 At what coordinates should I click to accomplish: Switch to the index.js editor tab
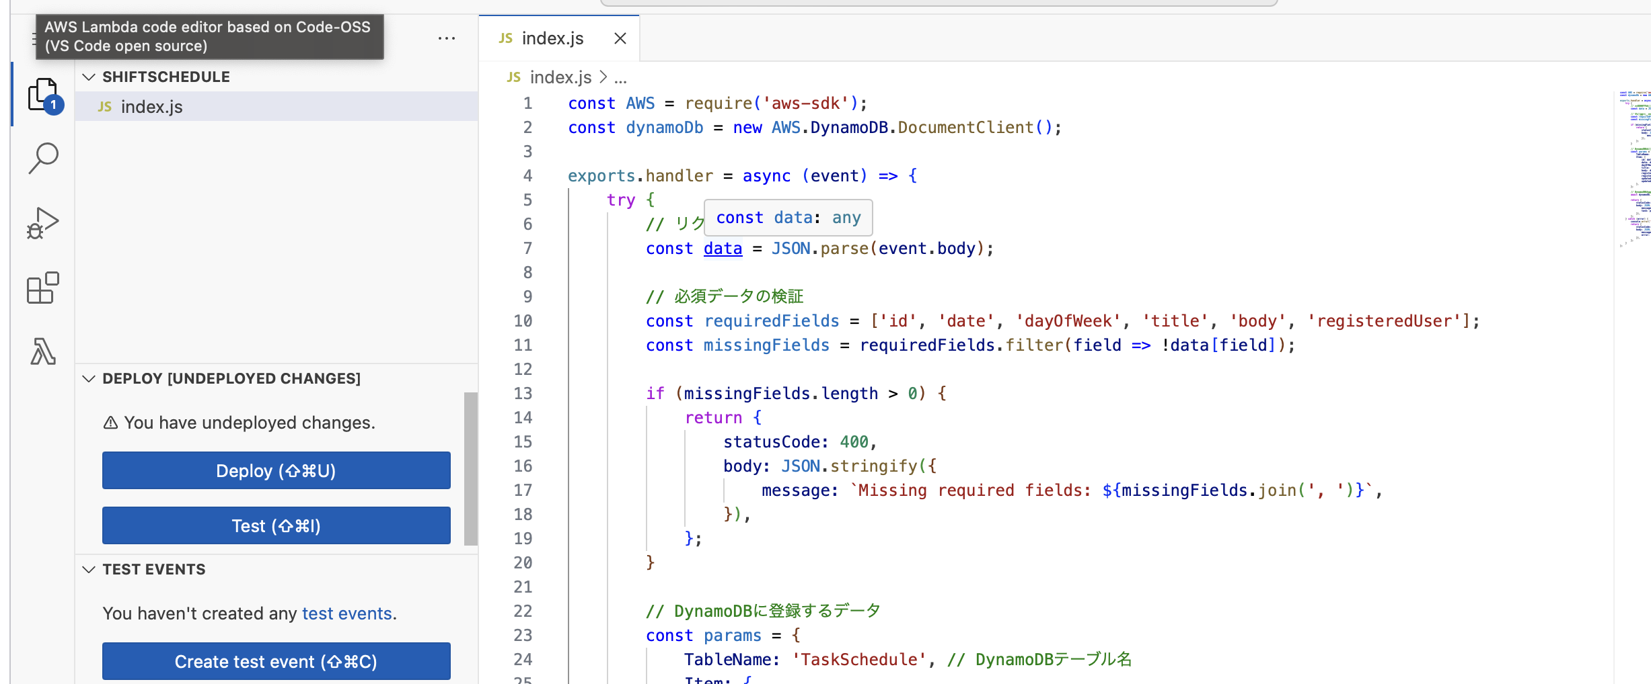click(x=552, y=38)
